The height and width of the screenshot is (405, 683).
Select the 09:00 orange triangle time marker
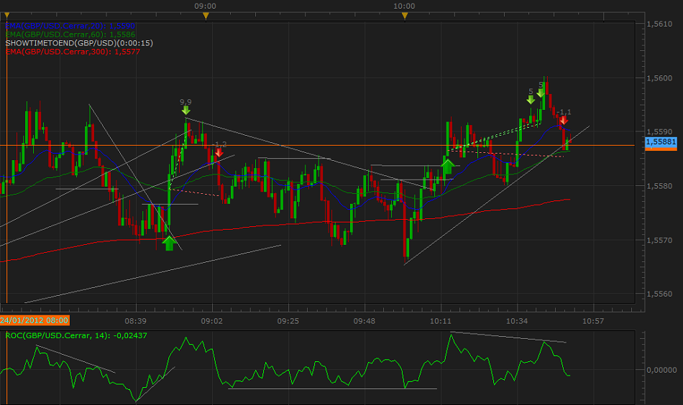(206, 15)
